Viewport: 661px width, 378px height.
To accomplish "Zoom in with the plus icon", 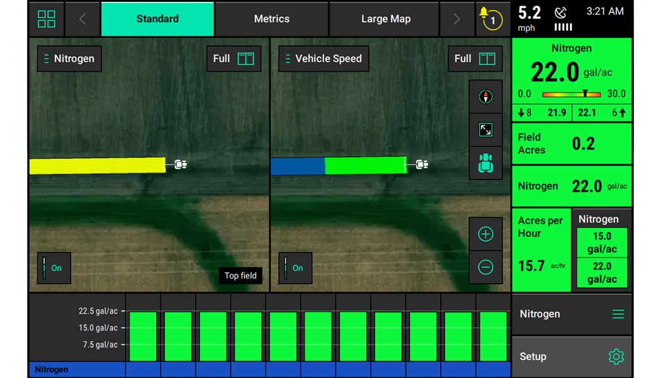I will point(485,234).
